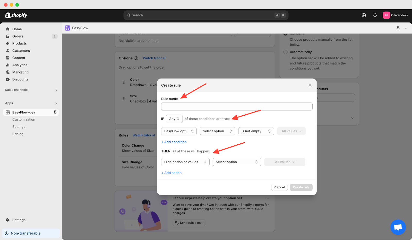412x240 pixels.
Task: Close the Create rule dialog
Action: pos(310,85)
